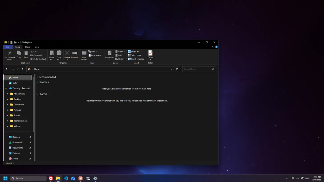
Task: Click the Copy ribbon button
Action: pyautogui.click(x=19, y=54)
